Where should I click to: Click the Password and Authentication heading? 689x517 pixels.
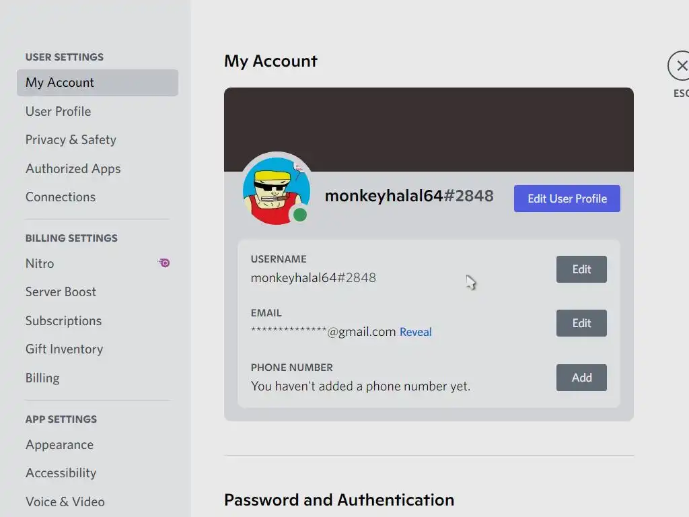[x=339, y=500]
